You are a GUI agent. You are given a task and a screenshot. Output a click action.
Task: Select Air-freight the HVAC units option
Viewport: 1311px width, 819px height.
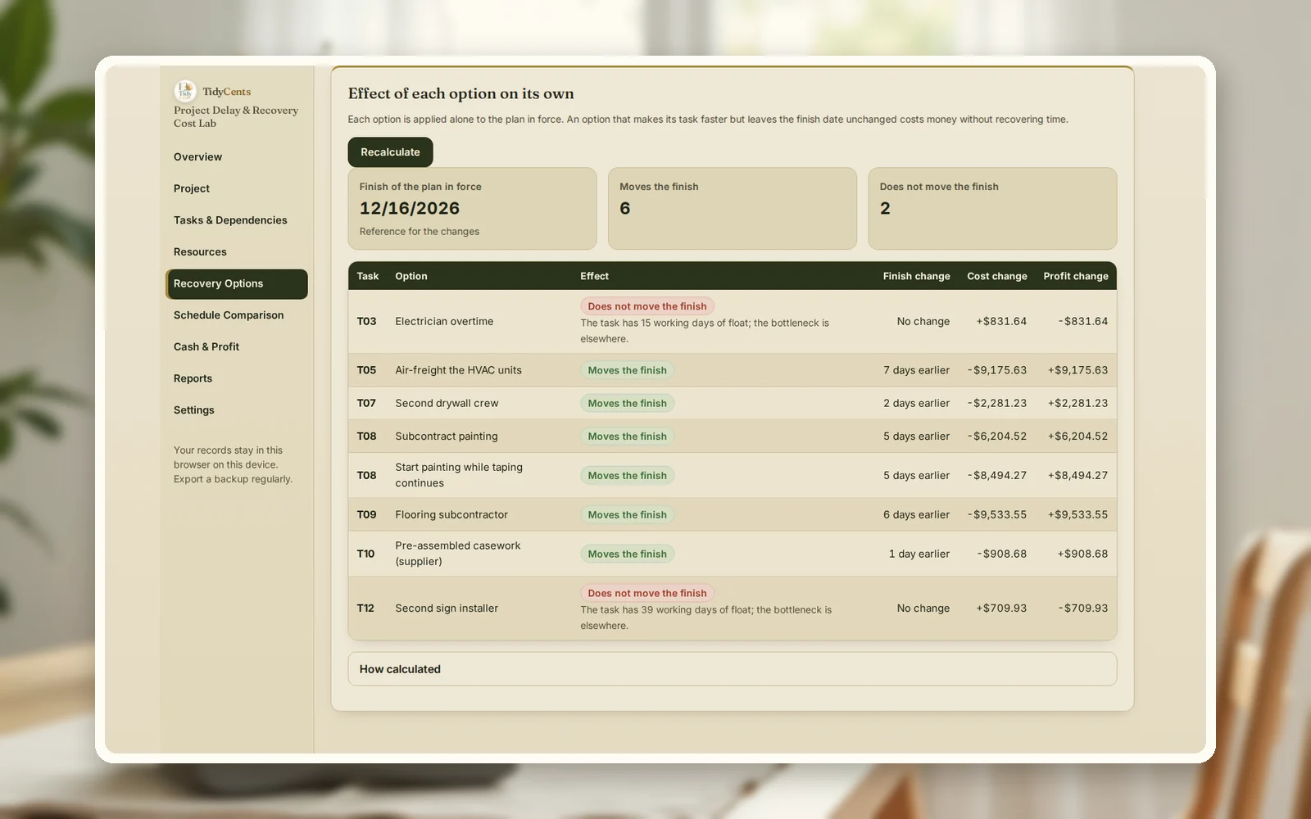coord(458,370)
